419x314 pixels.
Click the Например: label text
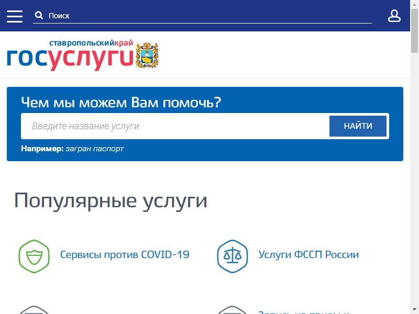[x=42, y=149]
